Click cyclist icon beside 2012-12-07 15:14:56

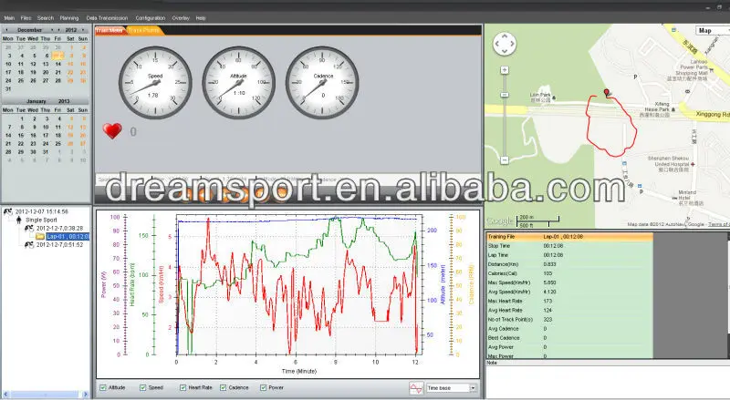[x=8, y=211]
